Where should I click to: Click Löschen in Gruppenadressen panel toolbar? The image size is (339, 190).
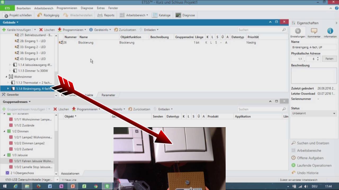[x=61, y=109]
